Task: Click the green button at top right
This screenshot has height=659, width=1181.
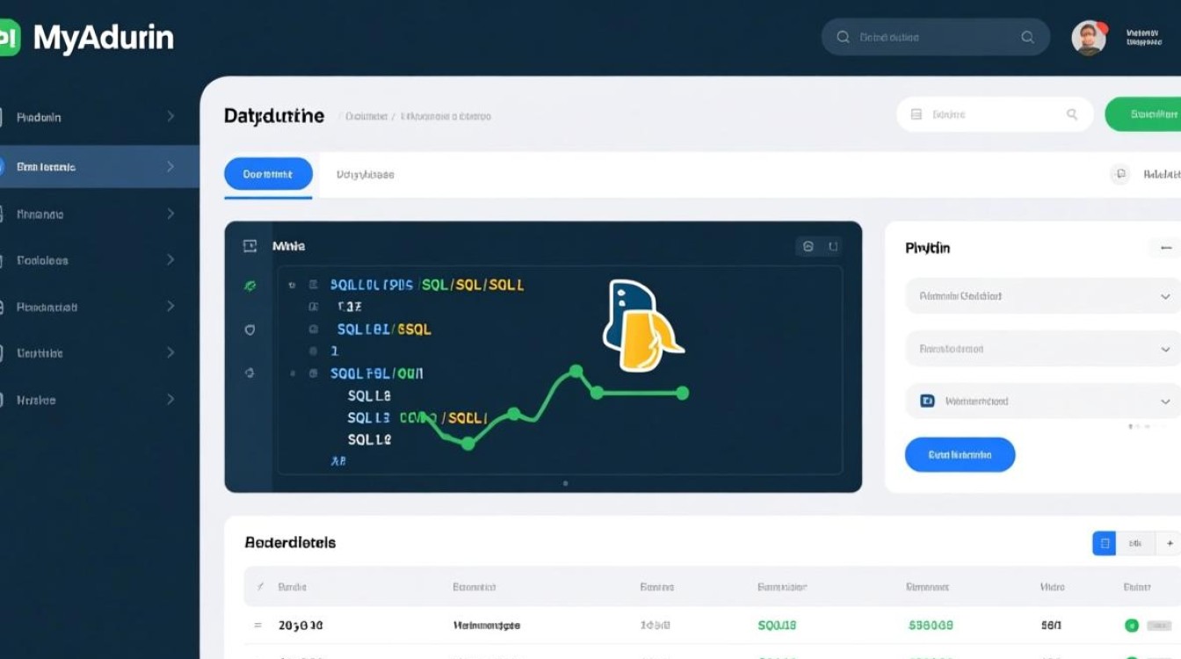Action: [1145, 114]
